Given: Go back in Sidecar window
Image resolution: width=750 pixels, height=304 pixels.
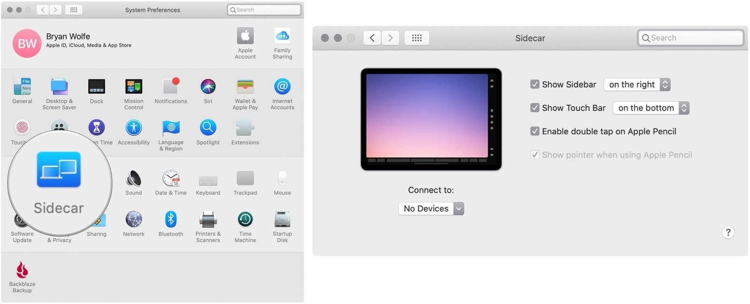Looking at the screenshot, I should [372, 38].
